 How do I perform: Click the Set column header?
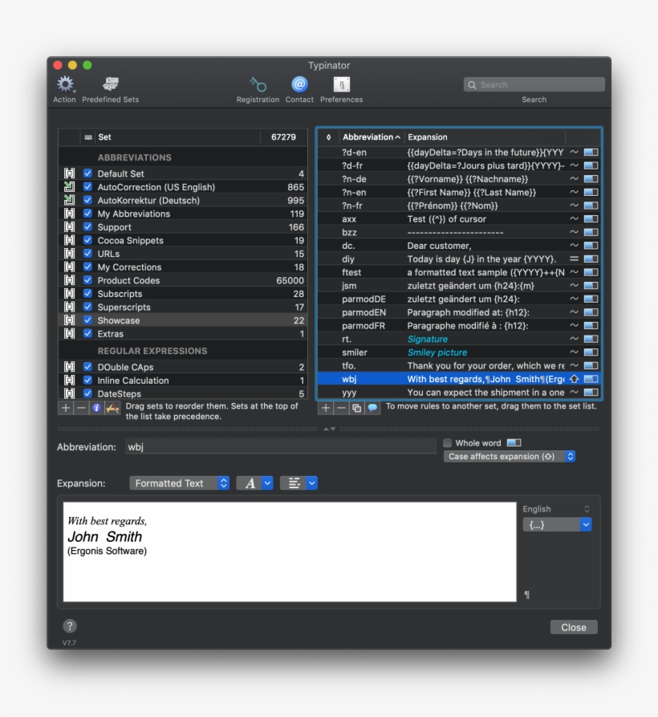click(178, 137)
